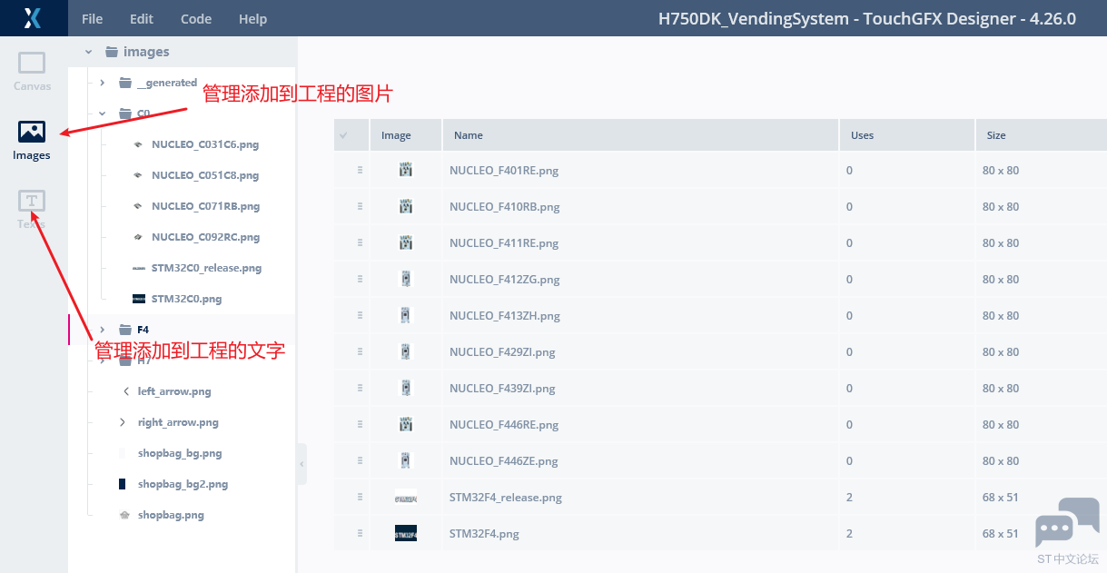This screenshot has width=1107, height=573.
Task: Sort table by Size column
Action: pyautogui.click(x=1042, y=135)
